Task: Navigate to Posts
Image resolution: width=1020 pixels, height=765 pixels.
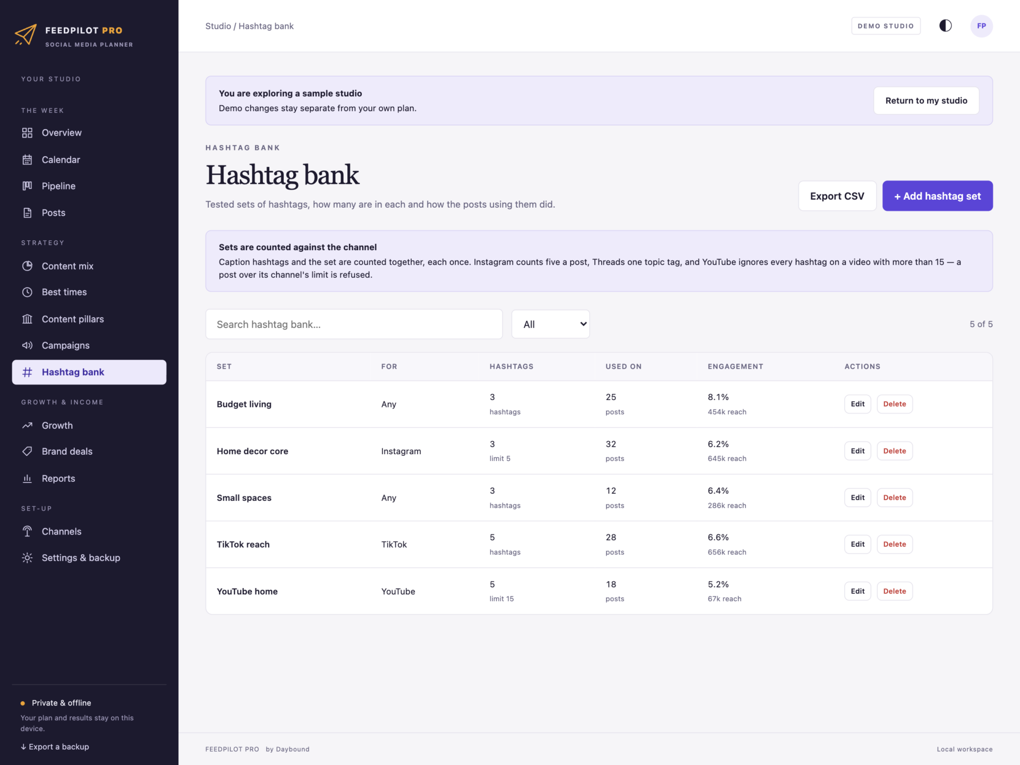Action: (x=89, y=212)
